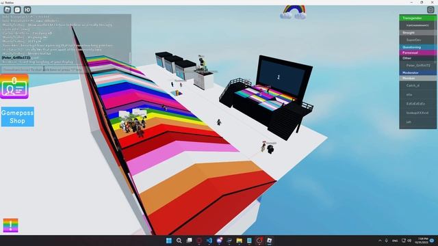Open Visual Studio Code from the taskbar
The width and height of the screenshot is (438, 246).
209,241
